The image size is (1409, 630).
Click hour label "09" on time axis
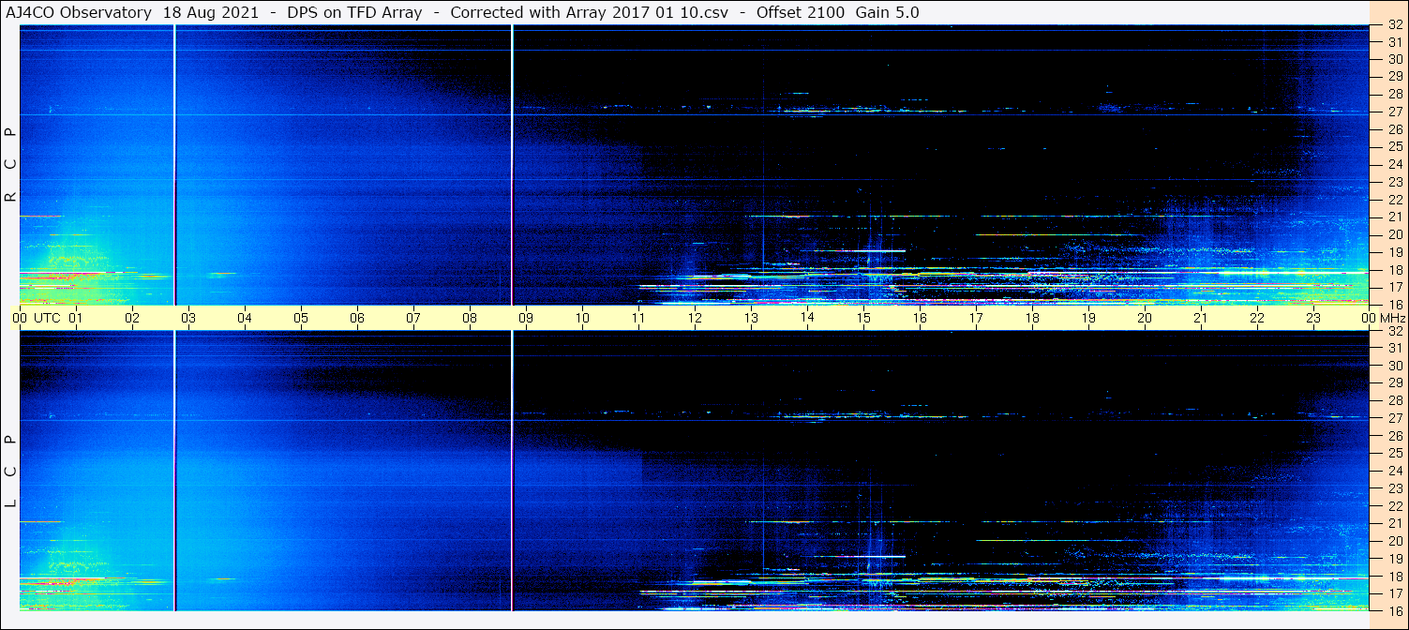tap(526, 318)
